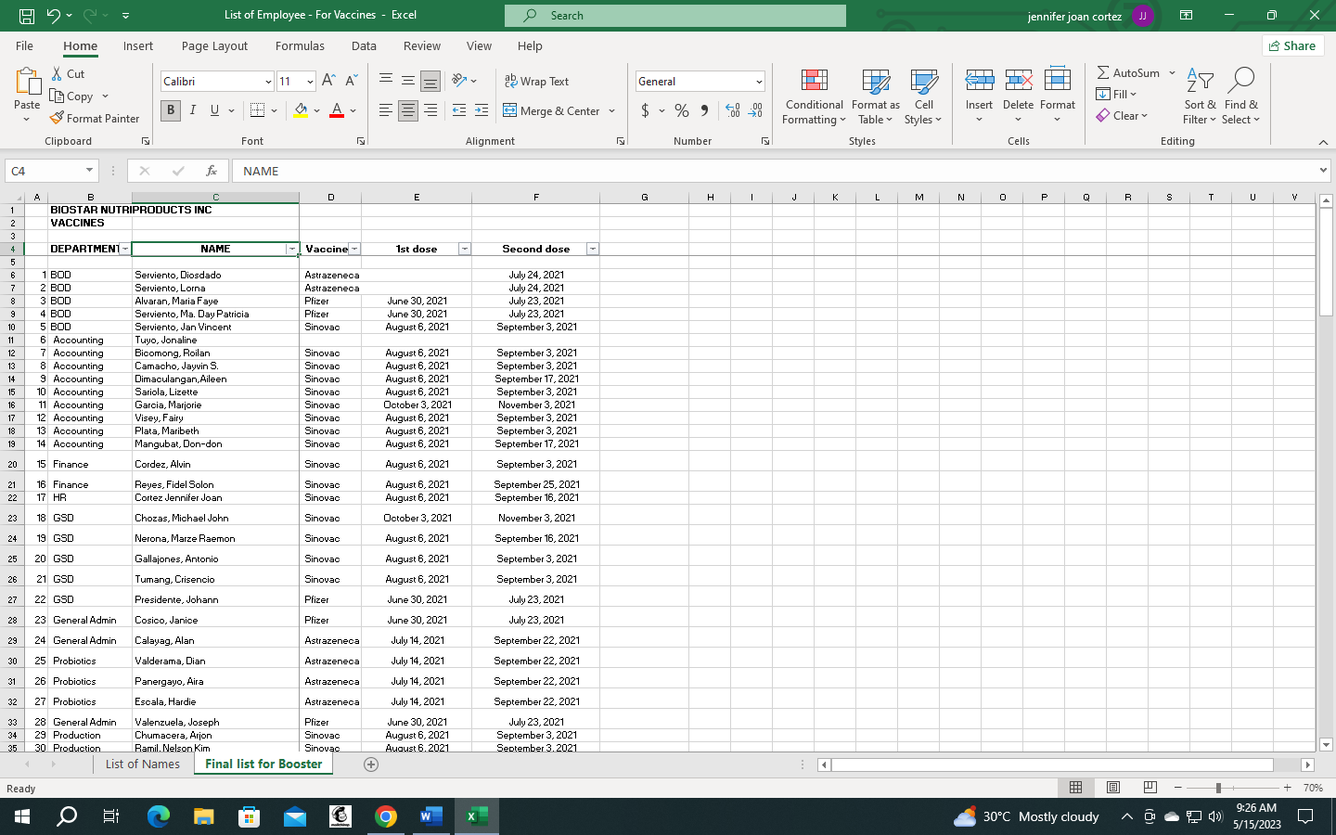The width and height of the screenshot is (1336, 835).
Task: Click the Align Right icon
Action: (430, 110)
